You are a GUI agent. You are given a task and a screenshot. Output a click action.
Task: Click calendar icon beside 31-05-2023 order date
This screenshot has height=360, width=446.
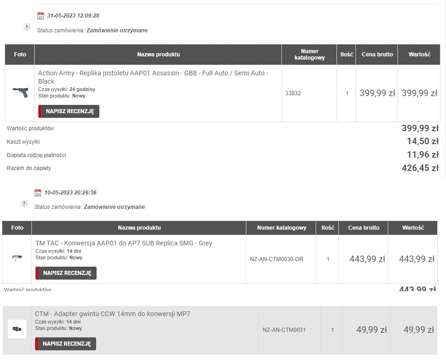click(41, 16)
